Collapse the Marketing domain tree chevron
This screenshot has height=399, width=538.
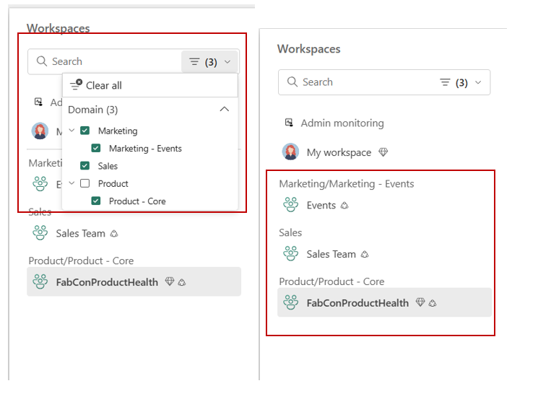(71, 131)
